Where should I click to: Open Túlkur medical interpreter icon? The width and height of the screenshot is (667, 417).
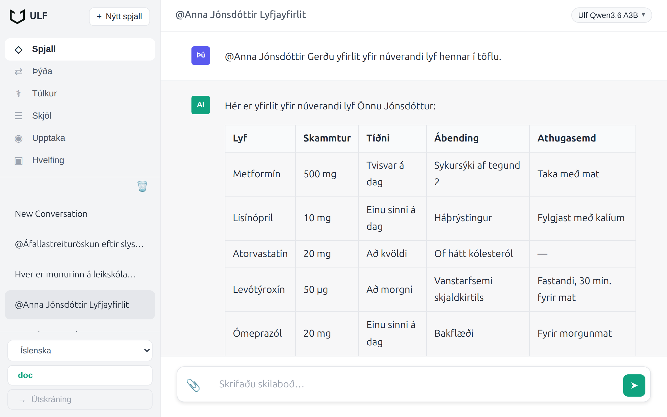tap(19, 94)
